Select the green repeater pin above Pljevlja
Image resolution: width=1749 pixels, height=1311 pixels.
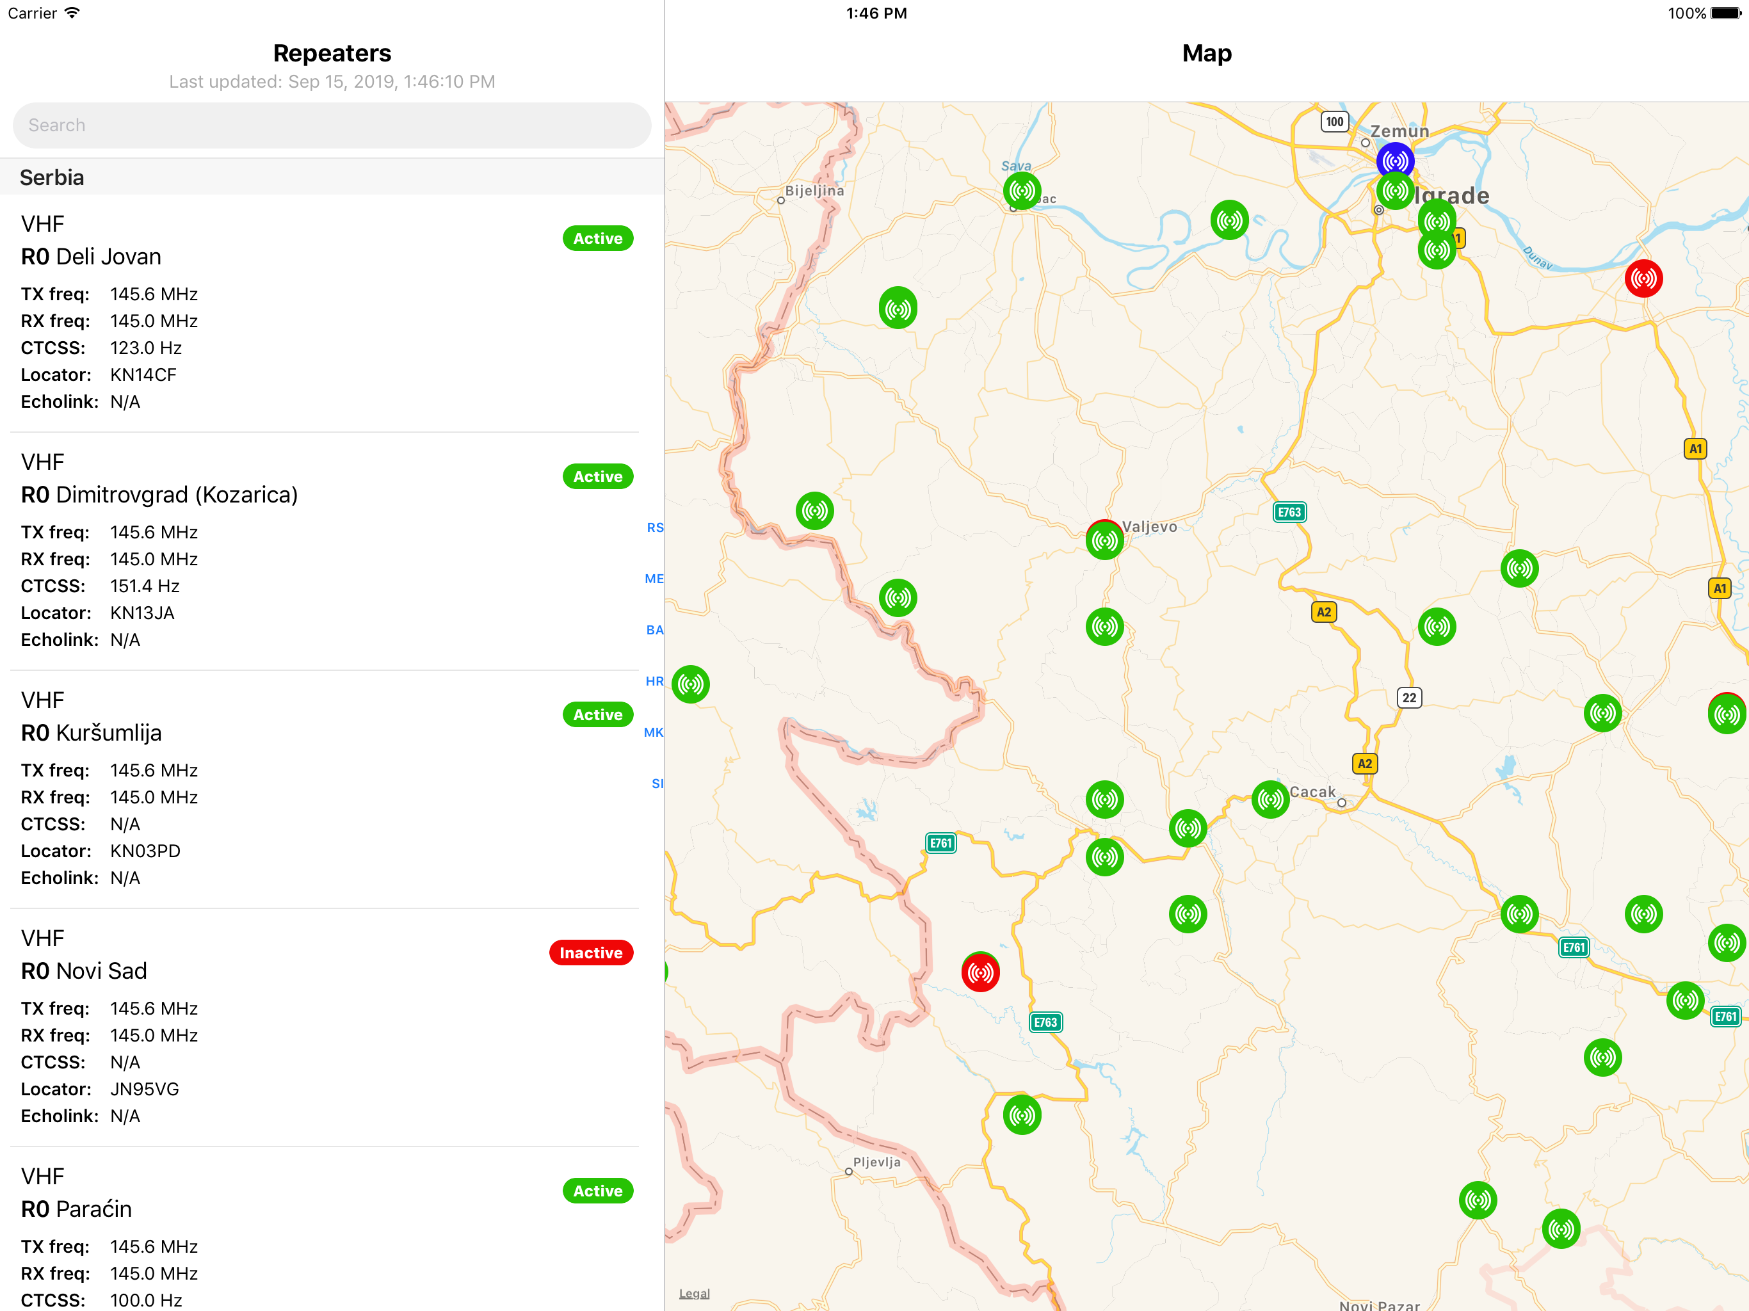coord(1022,1115)
